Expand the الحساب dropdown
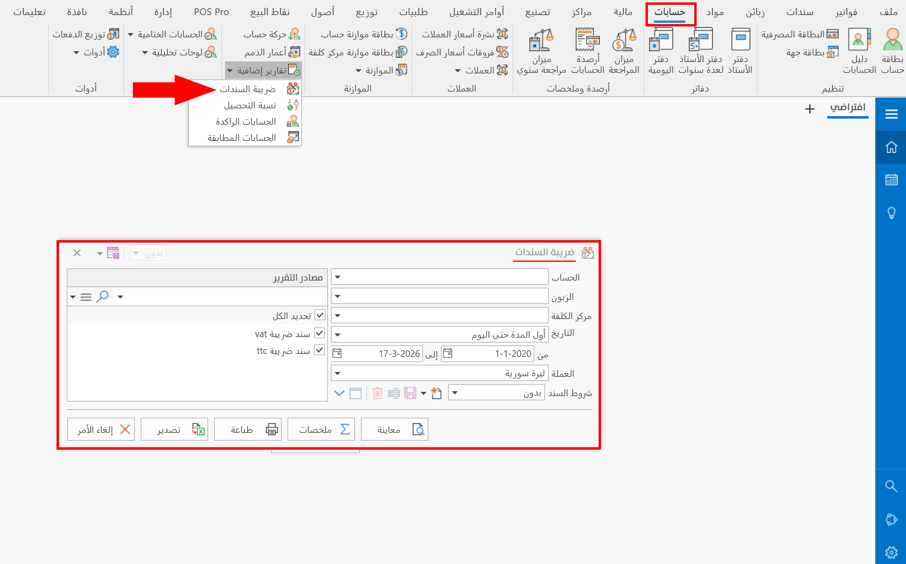The height and width of the screenshot is (564, 906). point(337,277)
